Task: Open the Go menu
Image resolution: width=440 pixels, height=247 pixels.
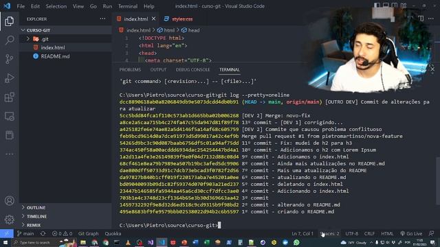Action: click(93, 6)
